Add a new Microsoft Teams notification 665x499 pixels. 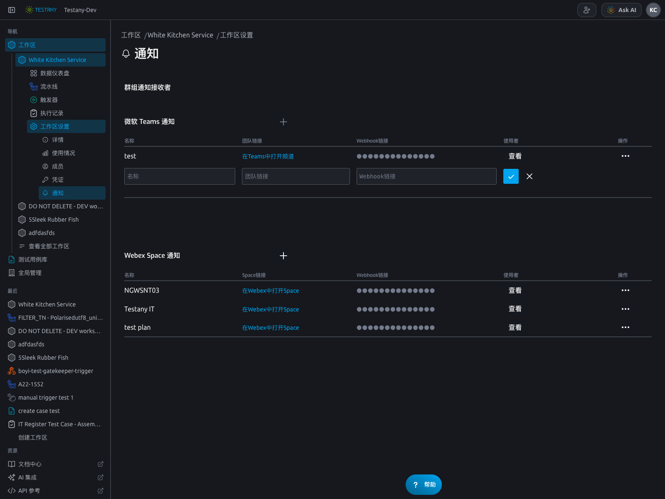pyautogui.click(x=283, y=122)
